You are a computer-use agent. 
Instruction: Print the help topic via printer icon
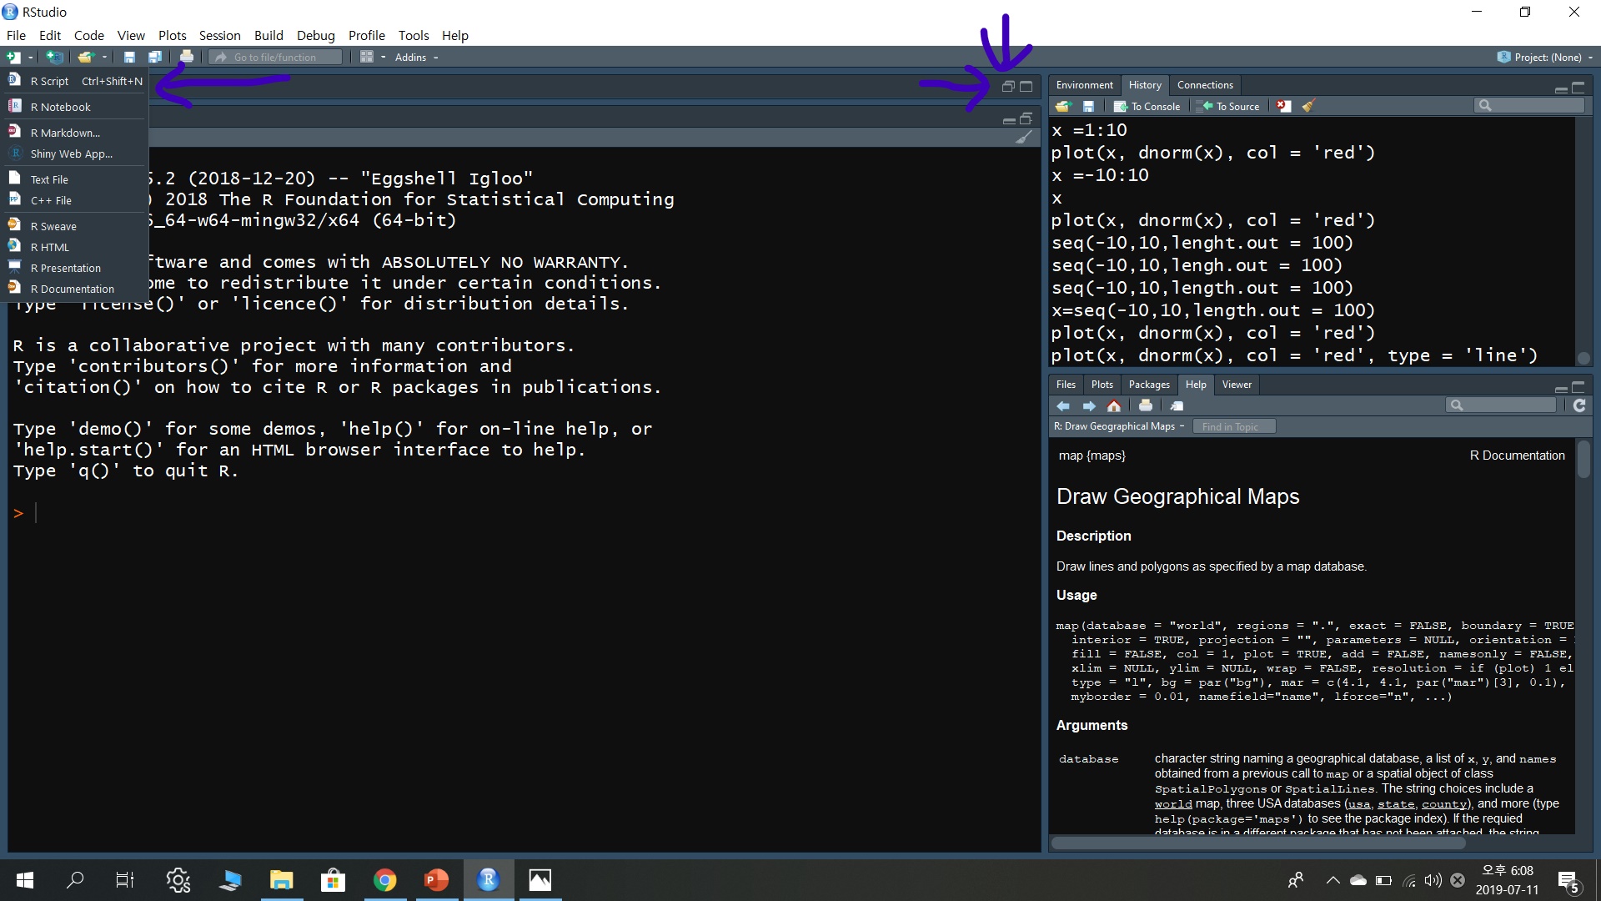pyautogui.click(x=1146, y=405)
